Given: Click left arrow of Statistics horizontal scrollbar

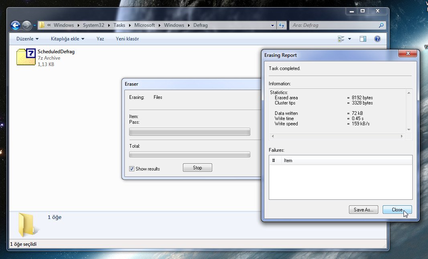Looking at the screenshot, I should [x=273, y=136].
